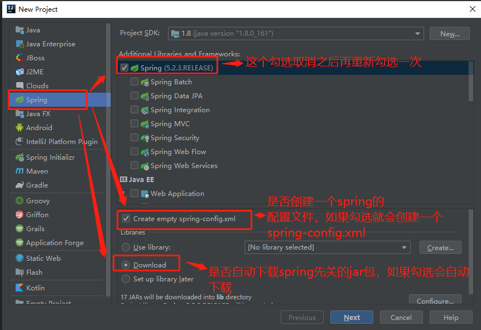Click the frameworks list scrollbar

click(x=471, y=82)
